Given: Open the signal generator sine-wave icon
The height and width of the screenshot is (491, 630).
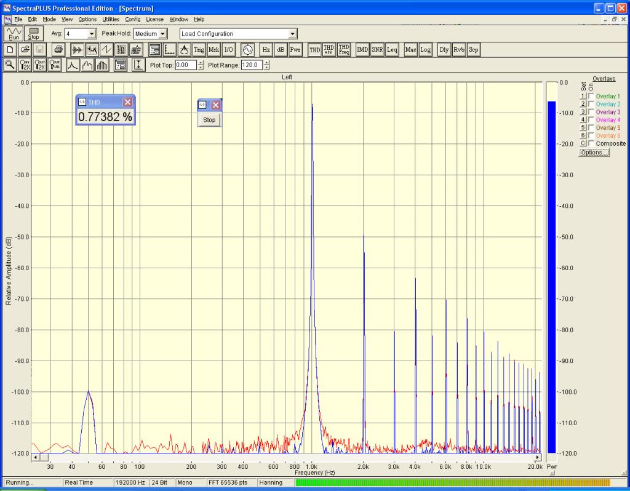Looking at the screenshot, I should click(247, 50).
